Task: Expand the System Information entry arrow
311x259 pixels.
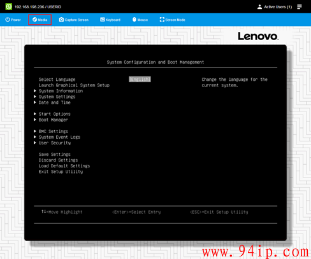Action: [35, 91]
